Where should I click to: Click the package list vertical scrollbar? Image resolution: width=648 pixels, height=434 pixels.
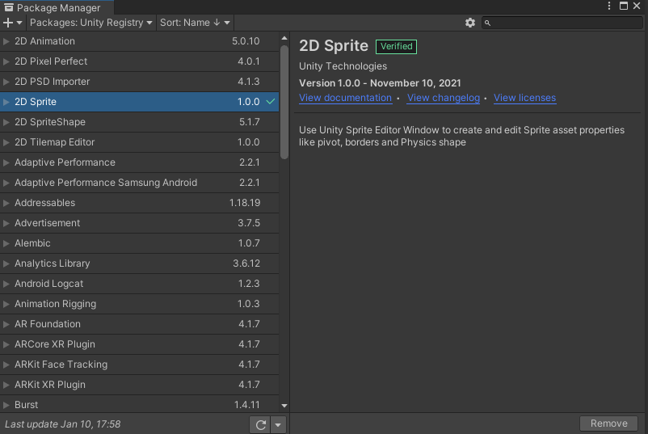(284, 101)
